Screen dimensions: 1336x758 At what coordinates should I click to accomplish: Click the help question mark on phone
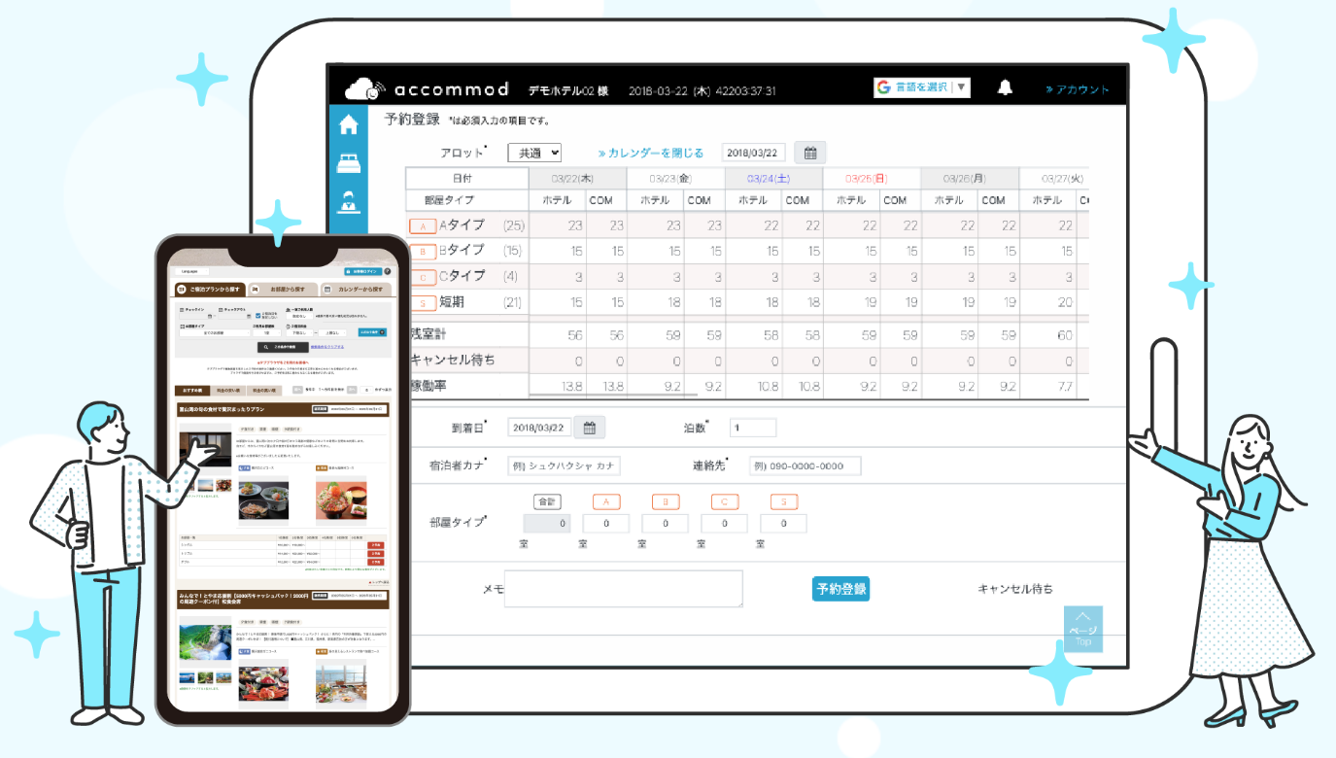(x=388, y=271)
